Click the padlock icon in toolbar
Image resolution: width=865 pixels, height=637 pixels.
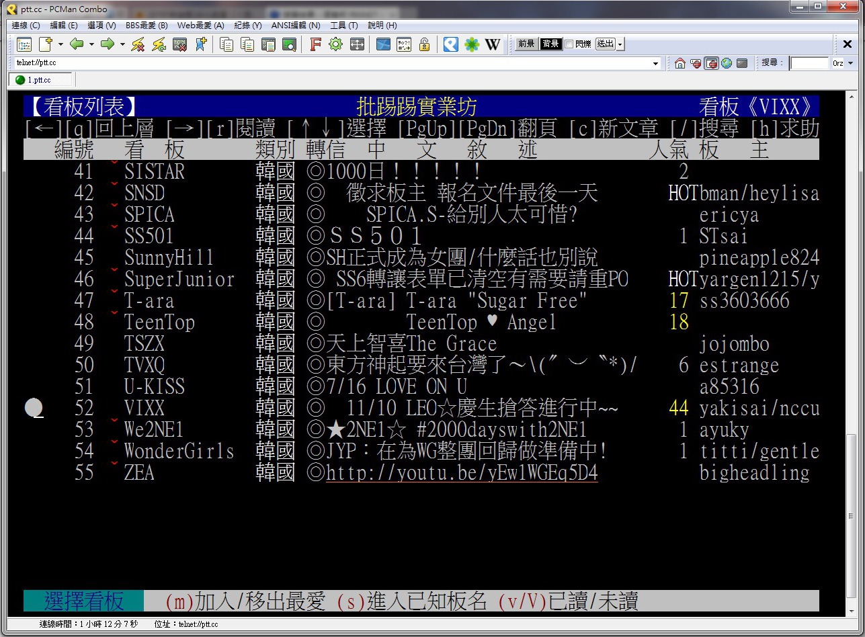pyautogui.click(x=424, y=44)
